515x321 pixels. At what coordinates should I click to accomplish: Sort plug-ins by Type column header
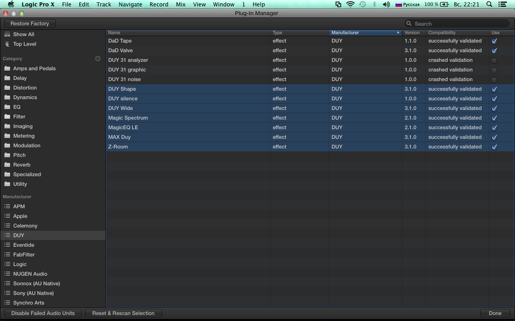coord(299,33)
